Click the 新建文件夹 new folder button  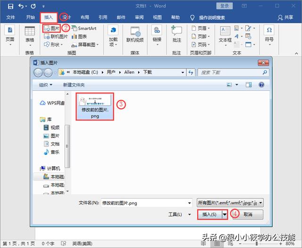tap(74, 85)
